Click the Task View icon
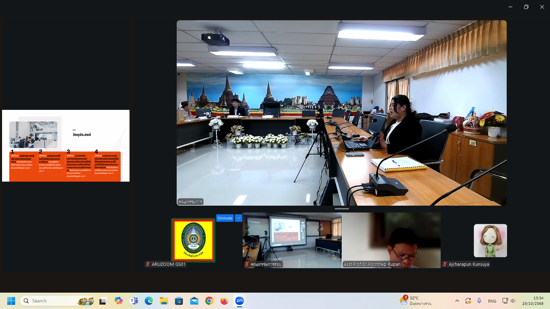550x309 pixels. [103, 301]
